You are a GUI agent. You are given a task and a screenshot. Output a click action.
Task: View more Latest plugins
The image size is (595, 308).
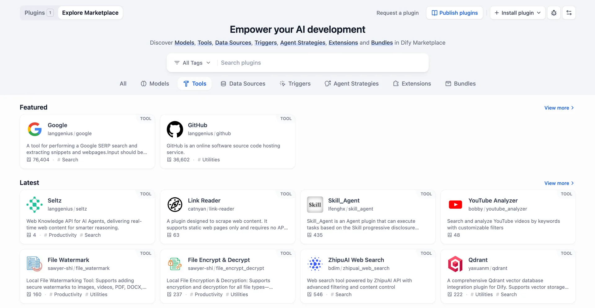tap(559, 183)
